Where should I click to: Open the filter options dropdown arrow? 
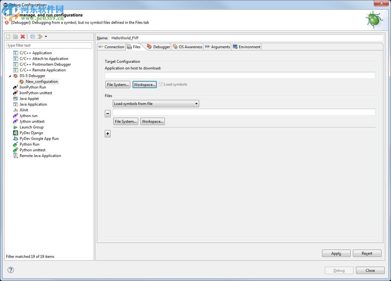46,37
